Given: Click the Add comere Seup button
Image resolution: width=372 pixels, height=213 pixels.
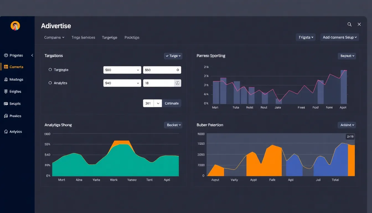Looking at the screenshot, I should 340,37.
